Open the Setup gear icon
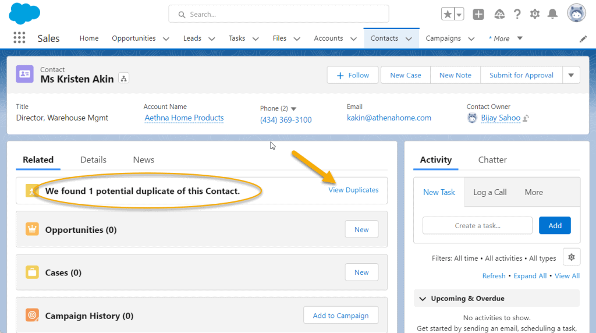596x333 pixels. pyautogui.click(x=535, y=15)
